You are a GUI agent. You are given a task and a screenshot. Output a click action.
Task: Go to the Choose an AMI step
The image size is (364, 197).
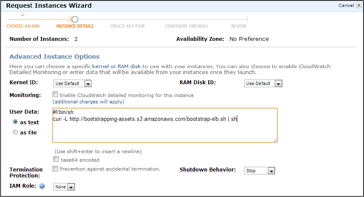(23, 26)
